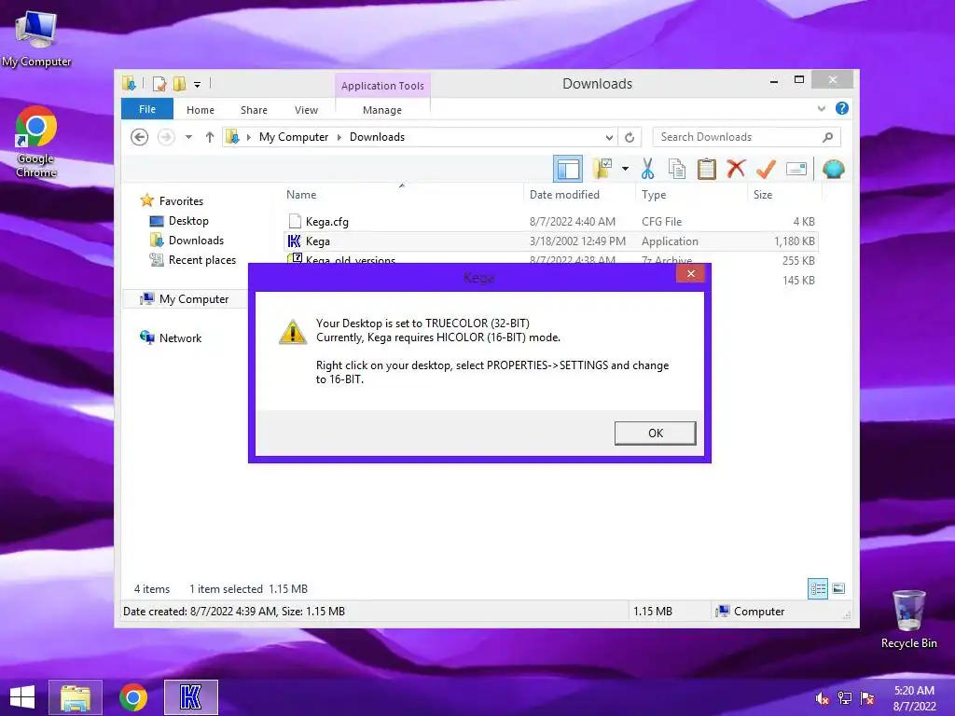Toggle the preview pane toolbar button
The width and height of the screenshot is (955, 716).
(x=568, y=169)
